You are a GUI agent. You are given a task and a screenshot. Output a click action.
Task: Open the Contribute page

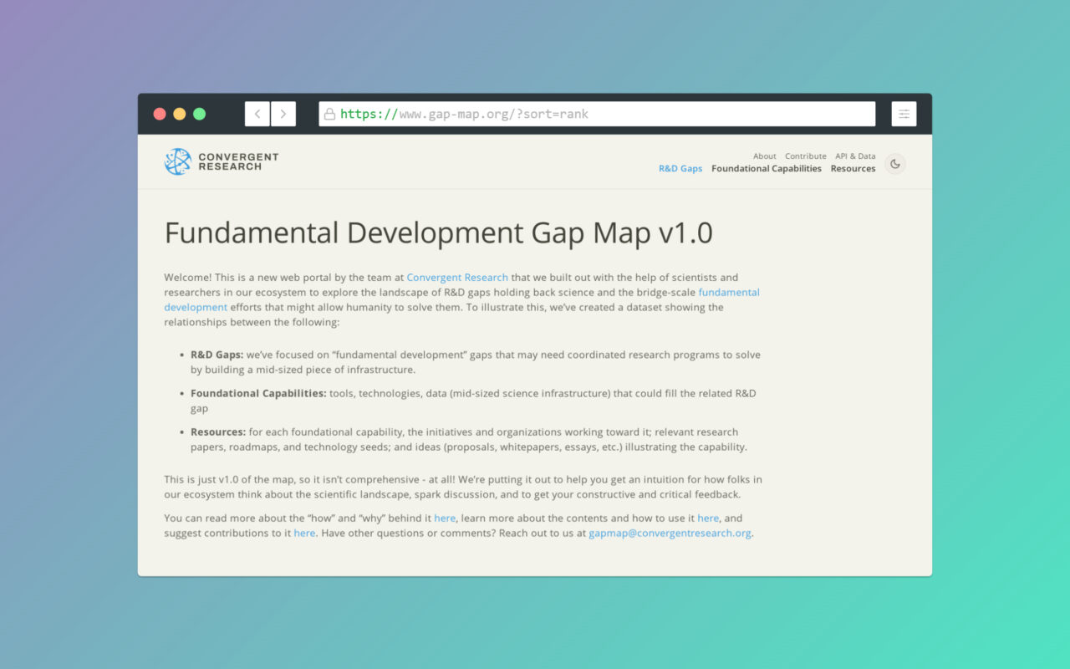805,156
